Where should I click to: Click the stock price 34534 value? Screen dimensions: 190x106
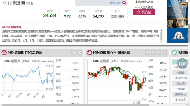[x=50, y=15]
